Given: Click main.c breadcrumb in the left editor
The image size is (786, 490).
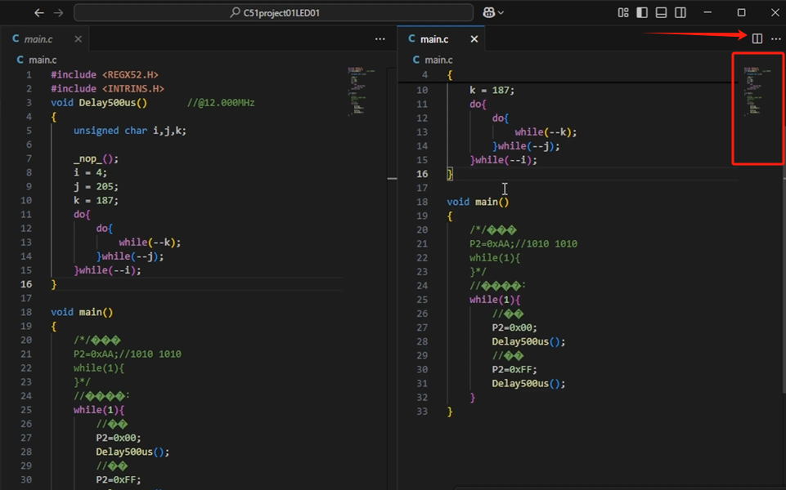Looking at the screenshot, I should (42, 60).
